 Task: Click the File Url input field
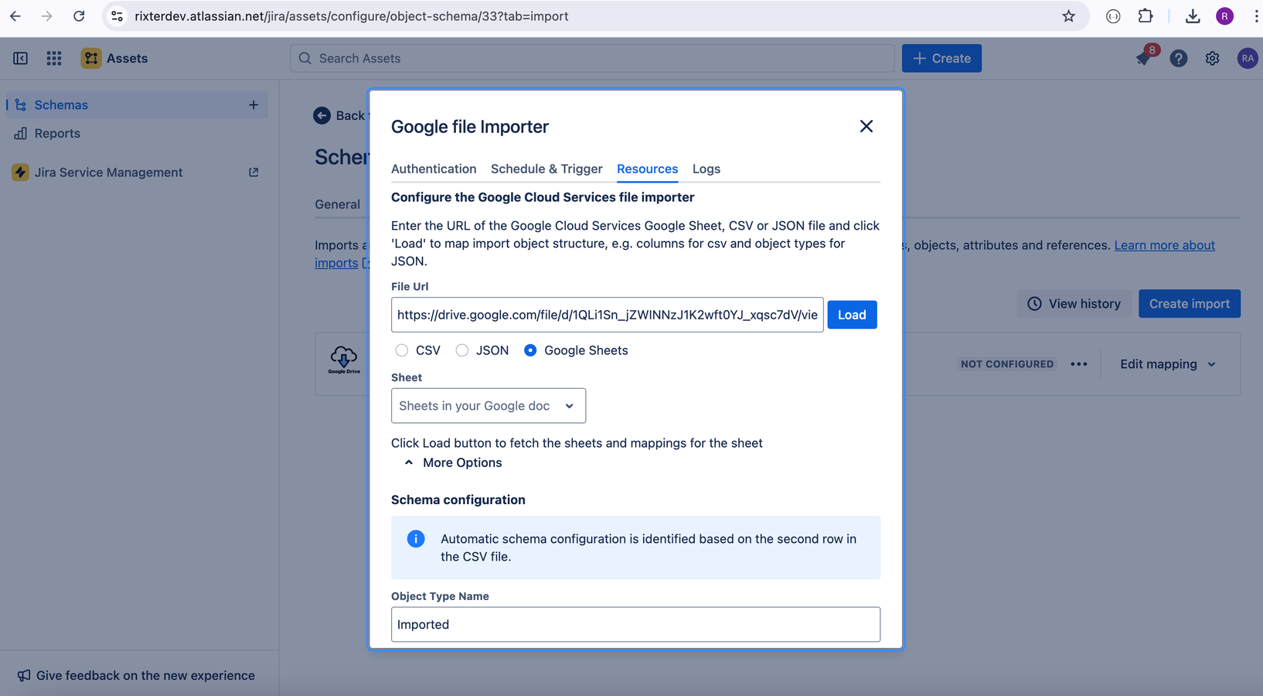pyautogui.click(x=607, y=315)
